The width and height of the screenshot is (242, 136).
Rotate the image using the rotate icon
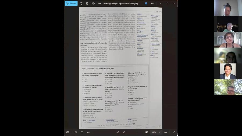pyautogui.click(x=81, y=3)
